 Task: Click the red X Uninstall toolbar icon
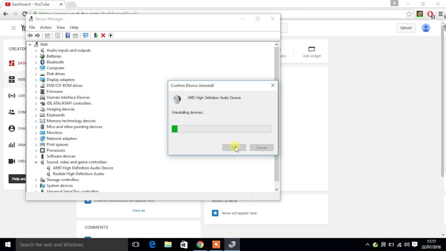(103, 35)
